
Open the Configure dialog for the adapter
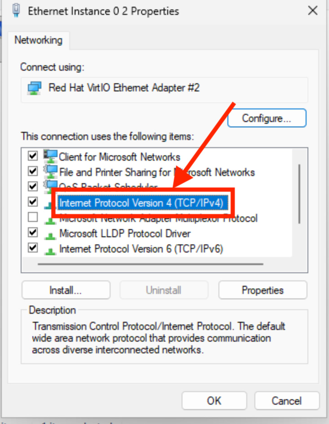[x=267, y=118]
